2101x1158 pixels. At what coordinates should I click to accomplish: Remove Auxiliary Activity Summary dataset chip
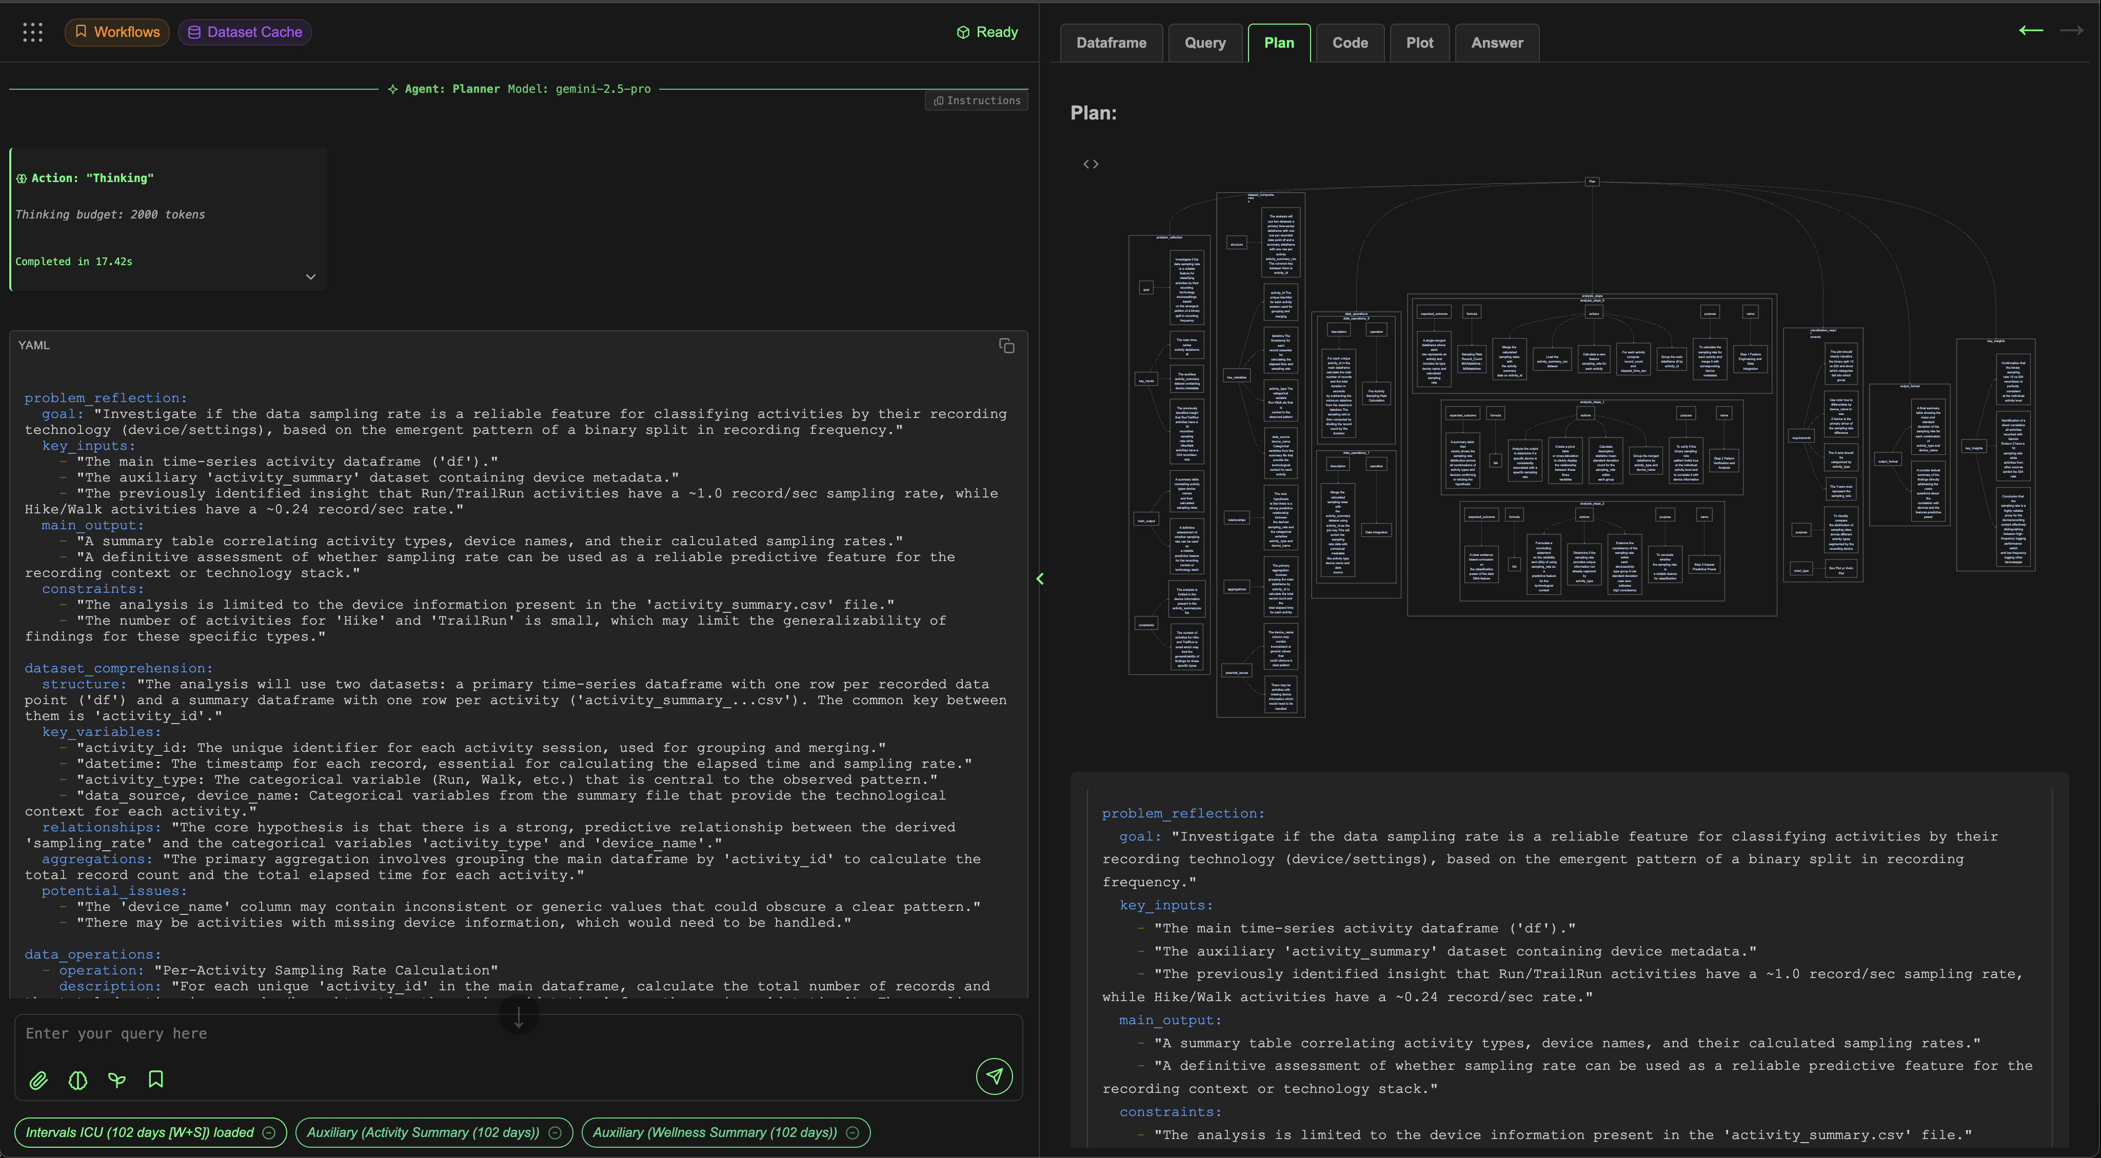pyautogui.click(x=554, y=1133)
